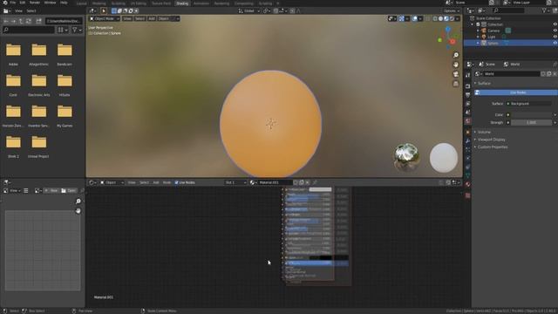Switch to the UV Editing workspace tab
The height and width of the screenshot is (314, 558).
click(x=139, y=3)
